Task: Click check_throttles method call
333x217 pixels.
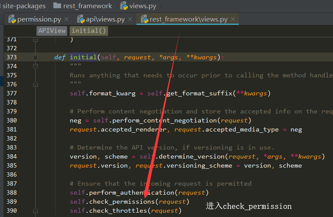Action: pos(118,211)
